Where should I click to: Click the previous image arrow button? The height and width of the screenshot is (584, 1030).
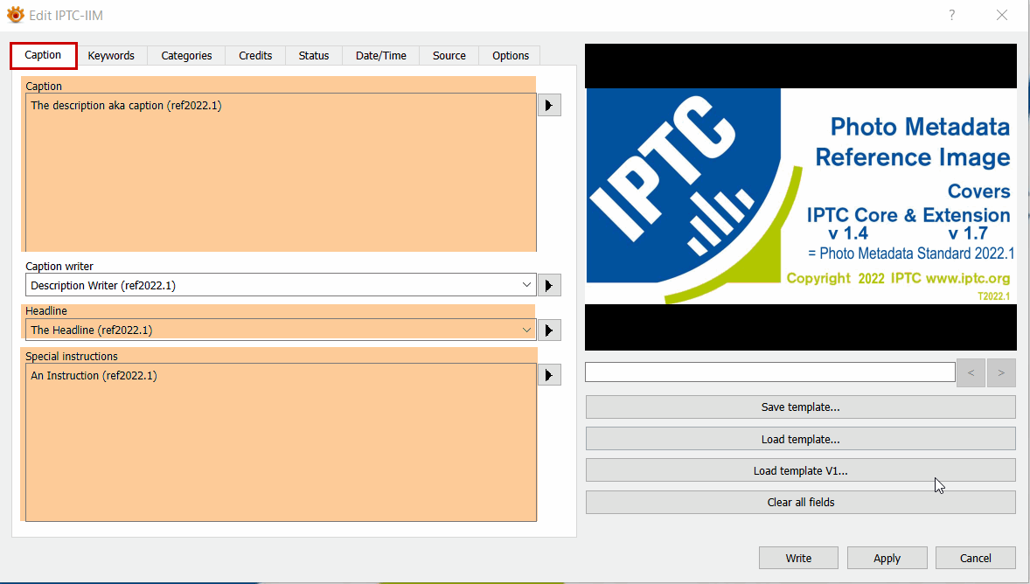coord(971,372)
